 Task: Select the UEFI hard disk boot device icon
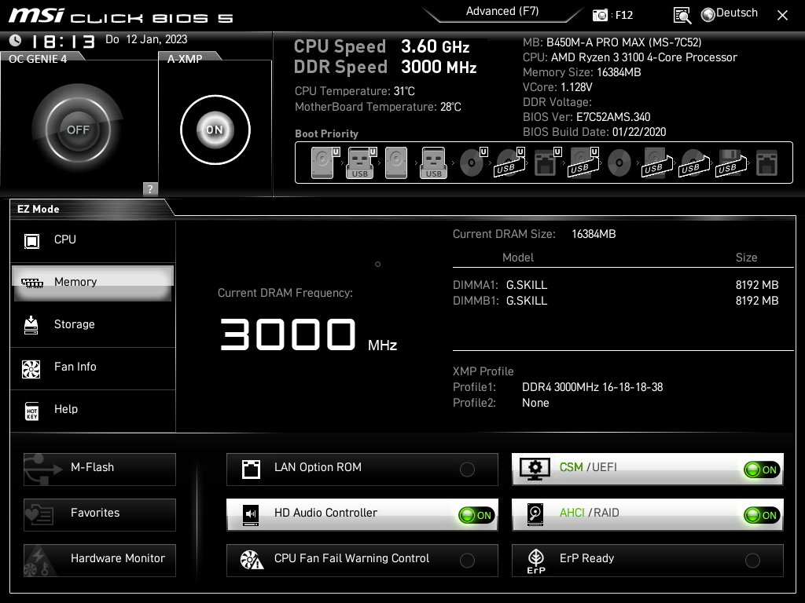[325, 163]
